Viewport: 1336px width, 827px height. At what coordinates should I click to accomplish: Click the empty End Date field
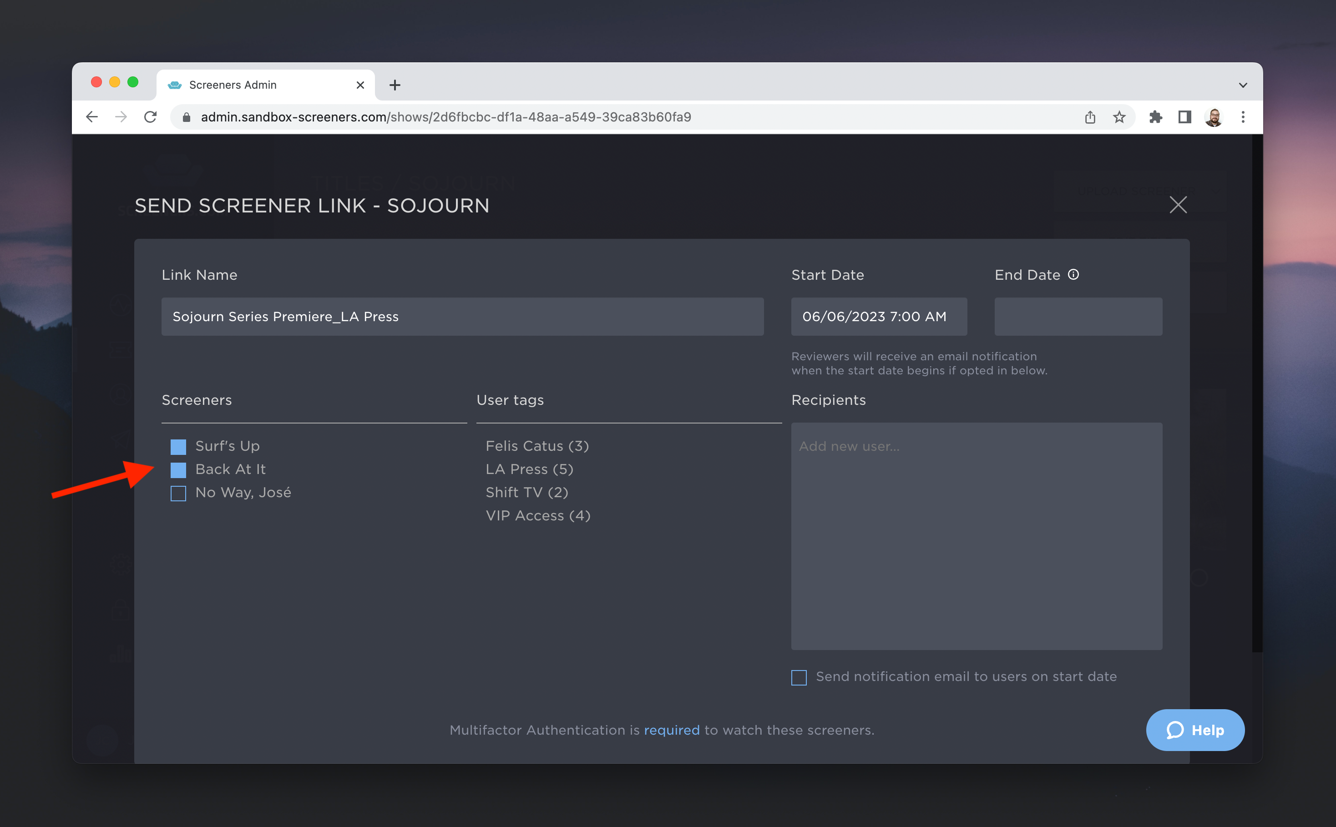[x=1078, y=317]
